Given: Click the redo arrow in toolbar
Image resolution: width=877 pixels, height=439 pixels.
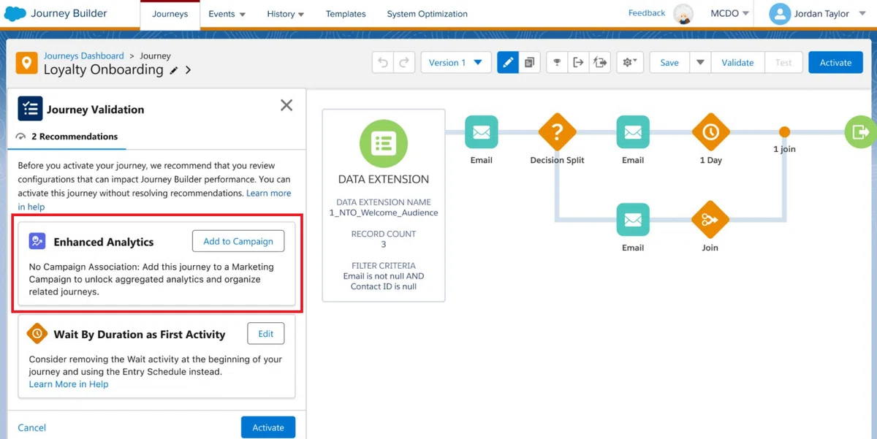Looking at the screenshot, I should click(404, 63).
